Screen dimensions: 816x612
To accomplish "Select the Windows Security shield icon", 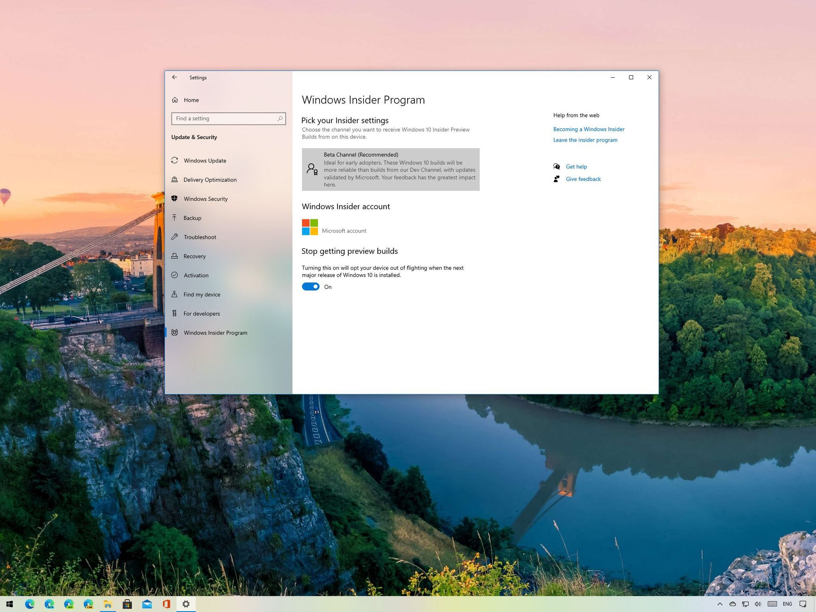I will (x=175, y=198).
